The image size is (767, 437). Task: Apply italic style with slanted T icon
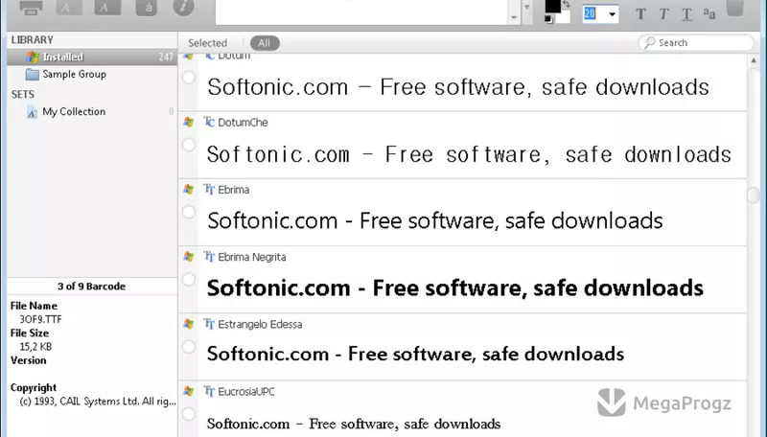[663, 13]
